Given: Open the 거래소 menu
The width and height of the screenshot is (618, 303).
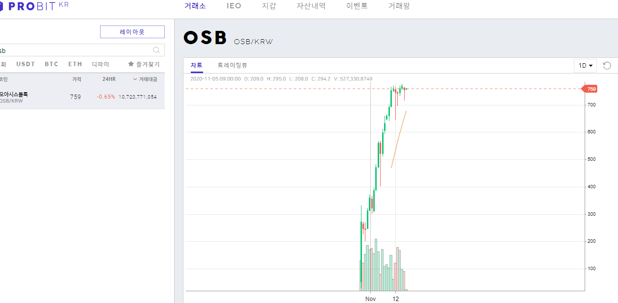Looking at the screenshot, I should pos(195,6).
